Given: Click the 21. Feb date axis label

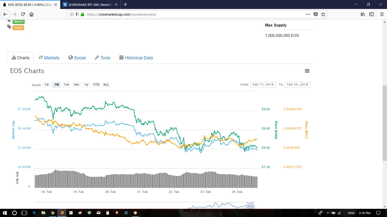Looking at the screenshot, I should tap(142, 192).
